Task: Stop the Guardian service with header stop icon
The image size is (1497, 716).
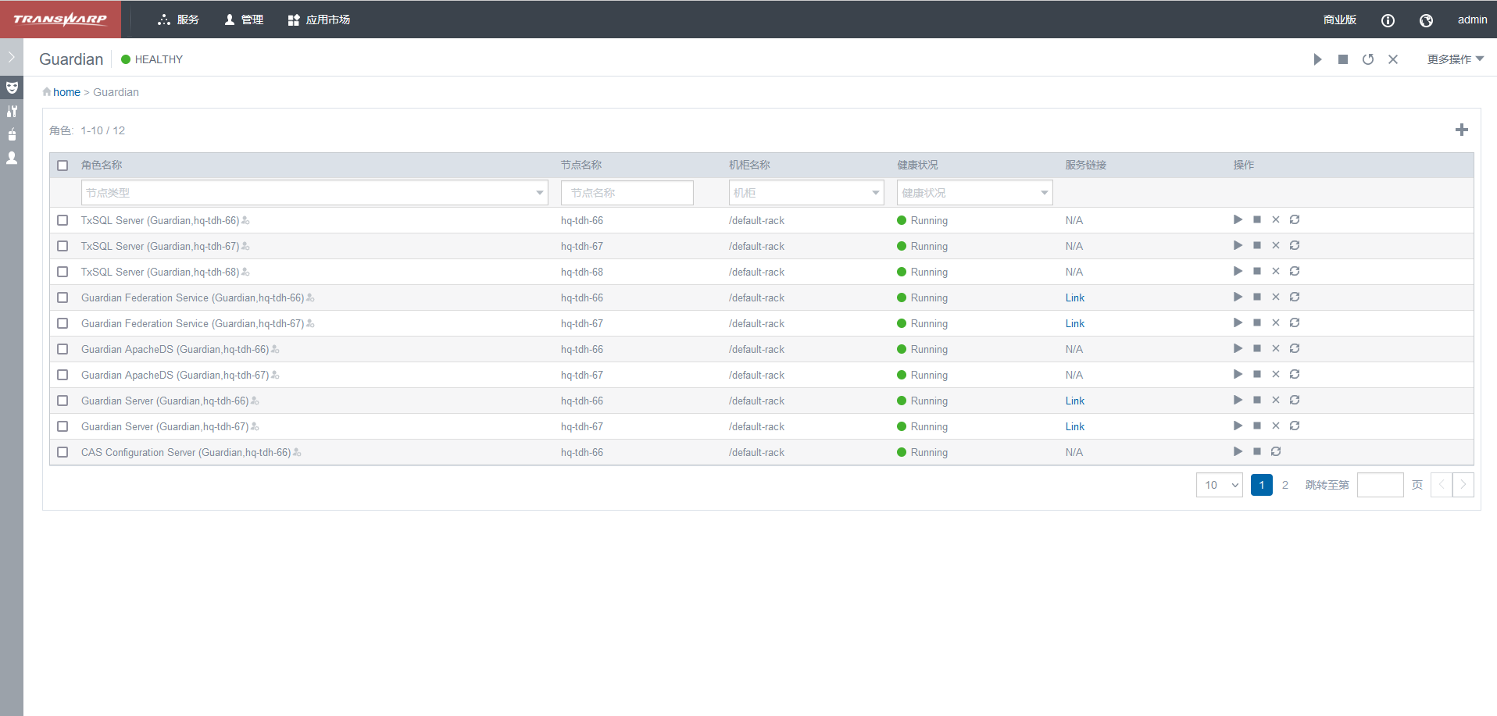Action: click(x=1342, y=59)
